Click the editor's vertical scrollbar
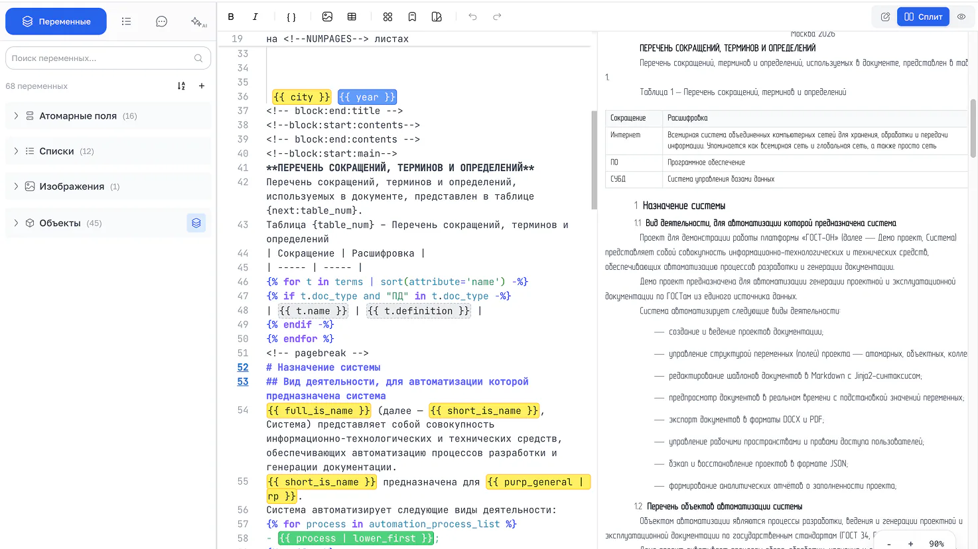Viewport: 978px width, 549px height. point(594,159)
